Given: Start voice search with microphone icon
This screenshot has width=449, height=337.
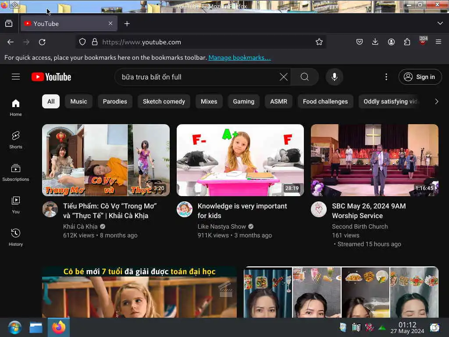Looking at the screenshot, I should (334, 77).
